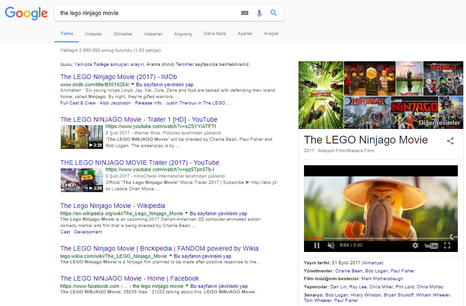The image size is (466, 306).
Task: Expand the dropdown arrow beside the IMDb URL
Action: tap(132, 84)
